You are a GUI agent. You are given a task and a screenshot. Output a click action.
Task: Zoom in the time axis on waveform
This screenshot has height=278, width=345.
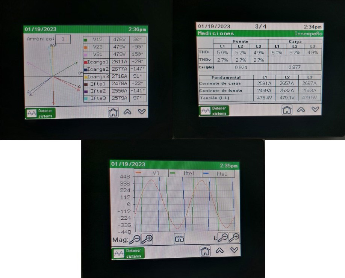tap(234, 238)
